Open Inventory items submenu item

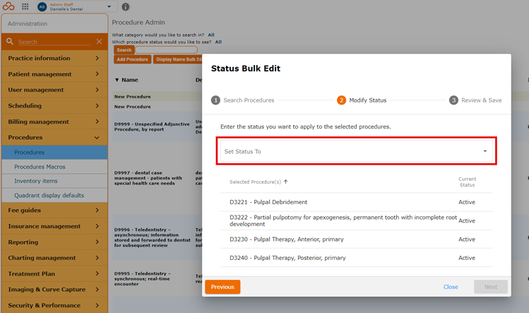[54, 181]
